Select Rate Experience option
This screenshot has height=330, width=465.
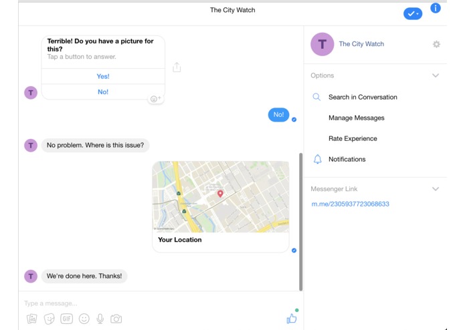[353, 138]
